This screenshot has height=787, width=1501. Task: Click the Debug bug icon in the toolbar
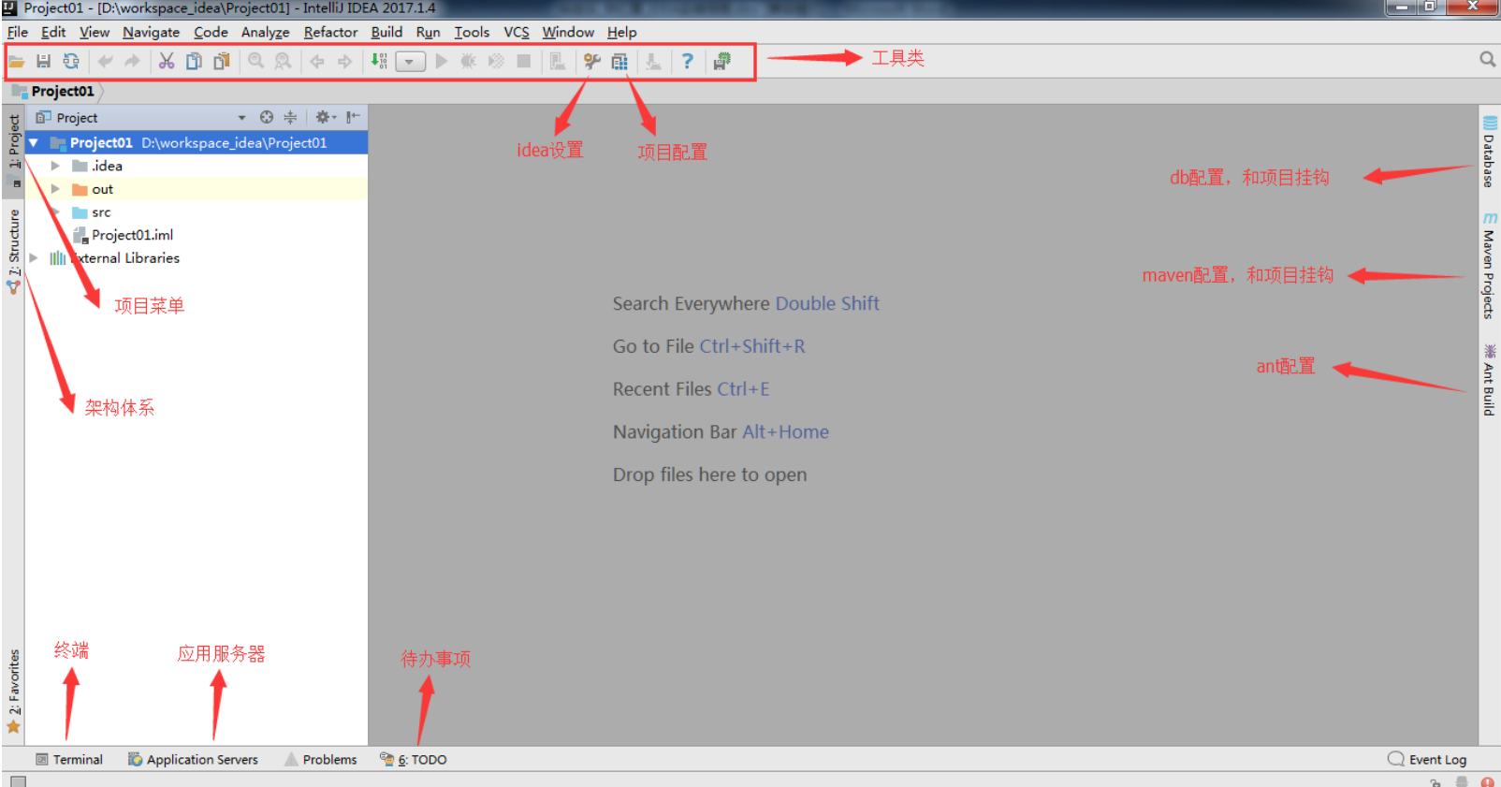click(x=469, y=62)
